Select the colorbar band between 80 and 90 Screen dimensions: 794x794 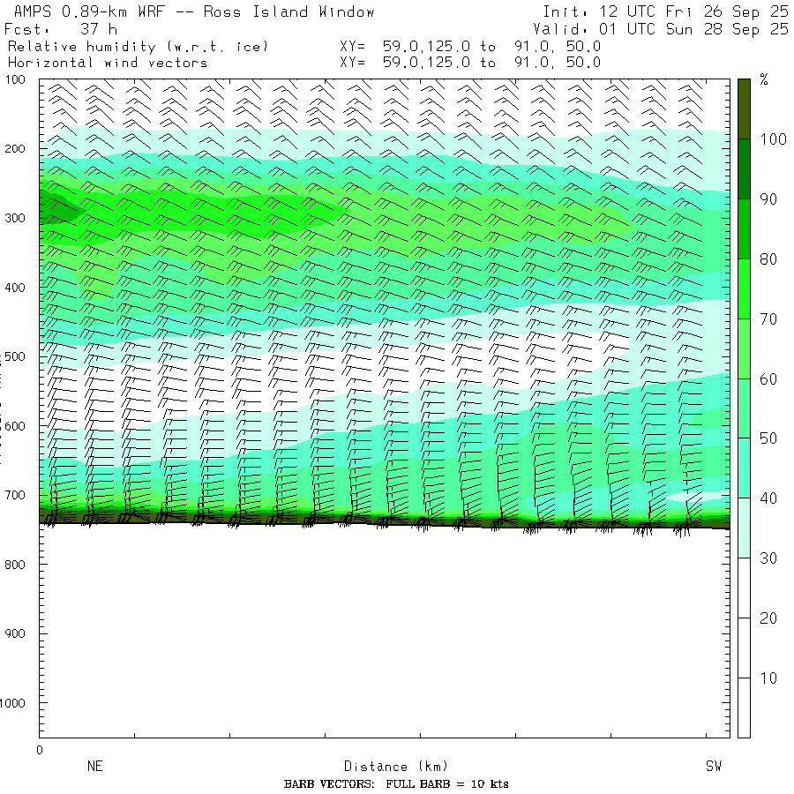pos(744,228)
